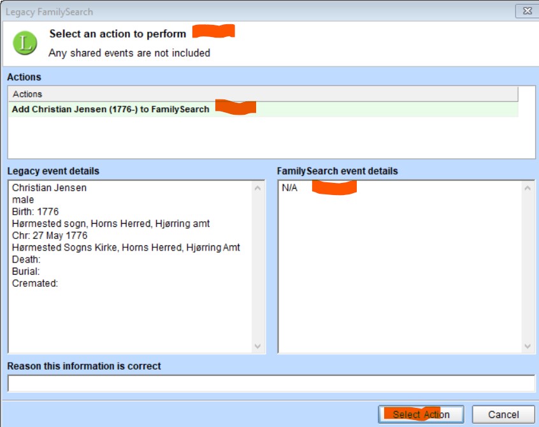This screenshot has height=427, width=539.
Task: Click 'Hørmested Sogns Kirke, Horns Herred' line
Action: [x=126, y=247]
